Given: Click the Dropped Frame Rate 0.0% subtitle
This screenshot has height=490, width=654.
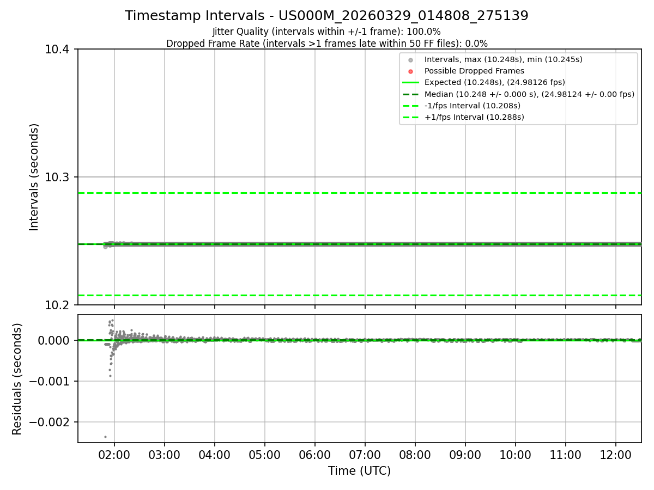Looking at the screenshot, I should coord(326,44).
